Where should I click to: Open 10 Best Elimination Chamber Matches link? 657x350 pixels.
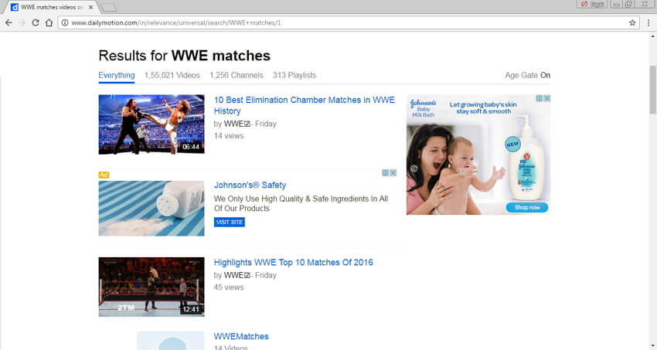coord(305,106)
